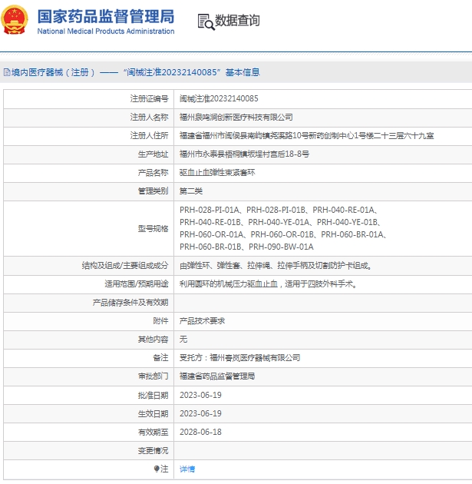Click the 注册人名称 row label
Screen dimensions: 472x484
pos(149,118)
